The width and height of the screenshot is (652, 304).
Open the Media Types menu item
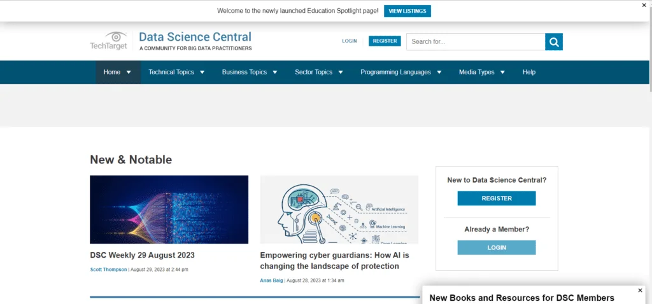(x=476, y=72)
